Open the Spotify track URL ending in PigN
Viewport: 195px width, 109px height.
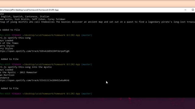[x=35, y=51]
